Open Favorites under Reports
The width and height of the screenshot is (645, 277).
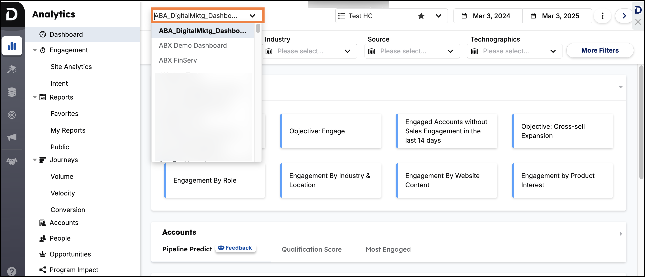64,114
